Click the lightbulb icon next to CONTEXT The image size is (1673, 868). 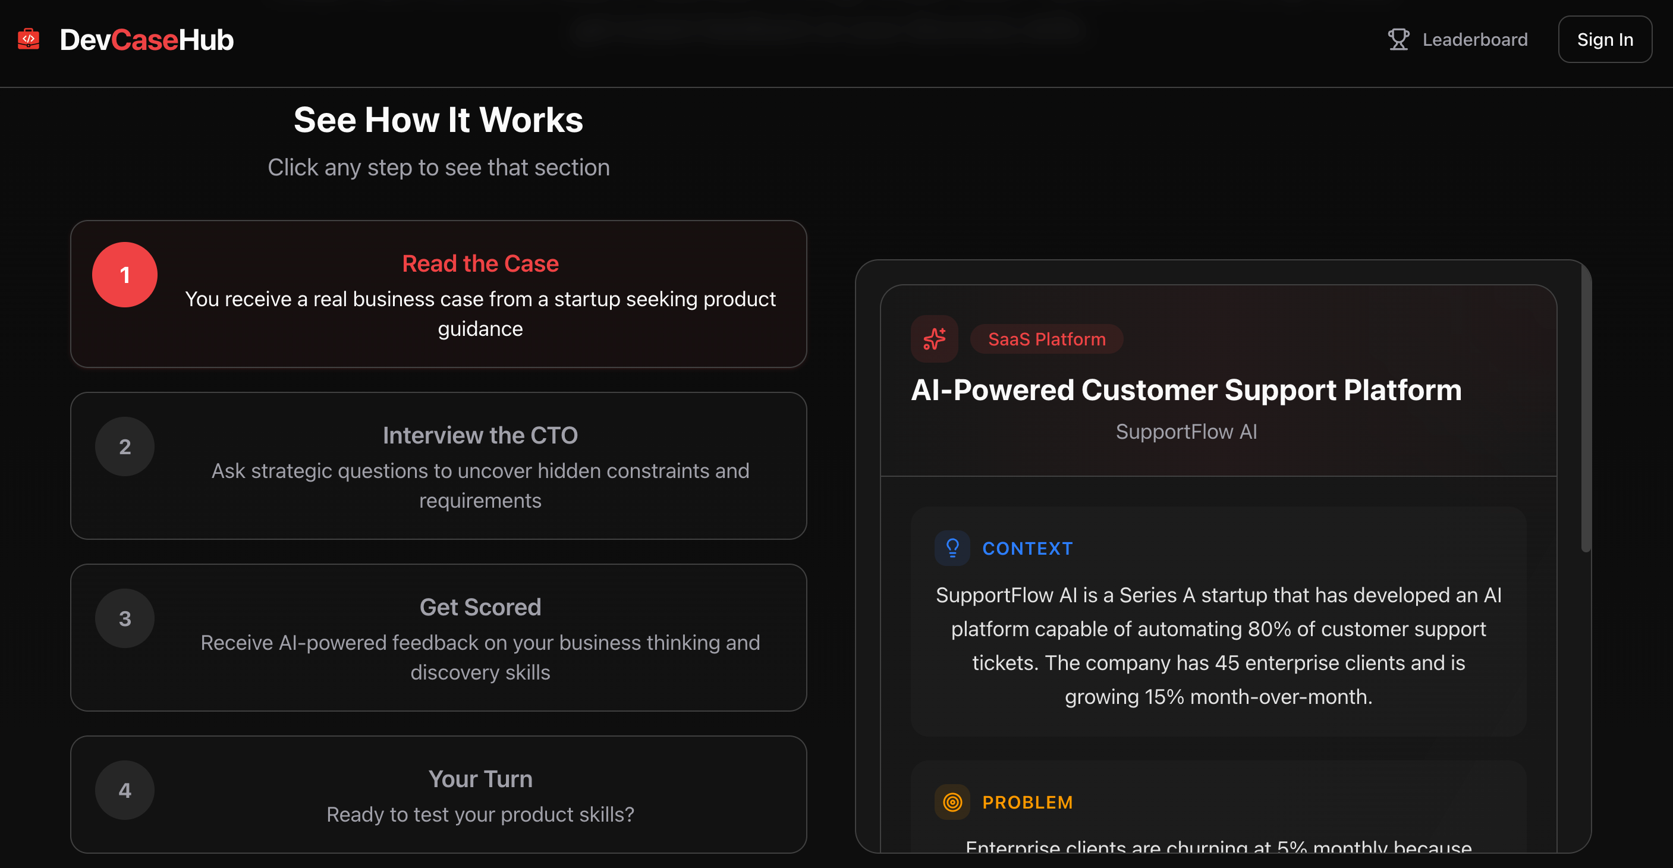click(952, 549)
